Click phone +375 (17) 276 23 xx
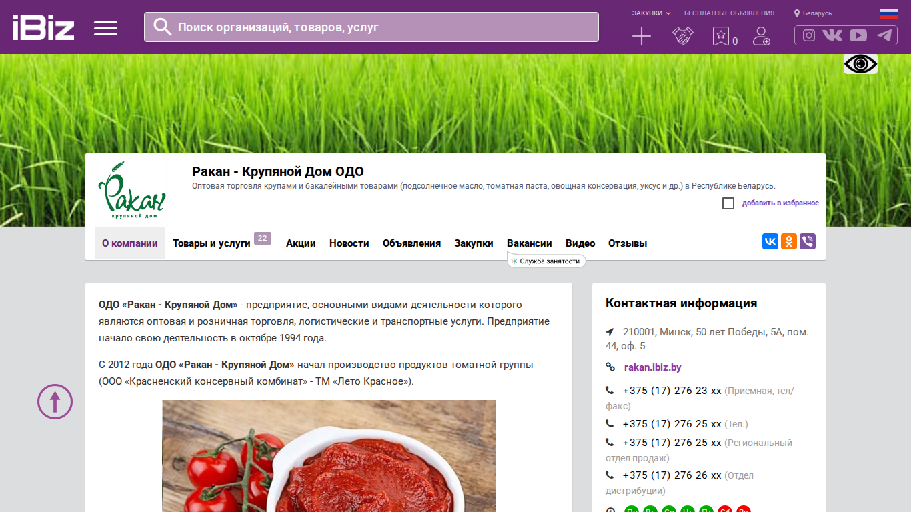This screenshot has width=911, height=512. pos(672,391)
